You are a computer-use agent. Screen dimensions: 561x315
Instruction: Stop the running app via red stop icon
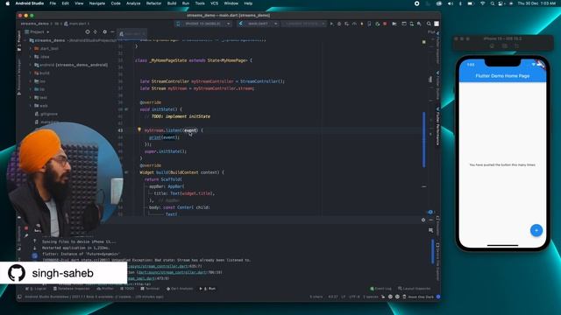click(x=385, y=24)
